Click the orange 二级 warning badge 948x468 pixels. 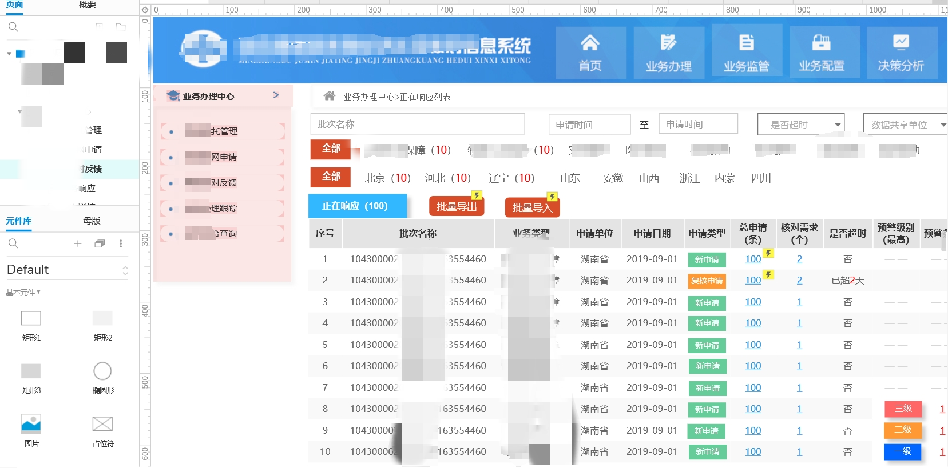click(903, 430)
